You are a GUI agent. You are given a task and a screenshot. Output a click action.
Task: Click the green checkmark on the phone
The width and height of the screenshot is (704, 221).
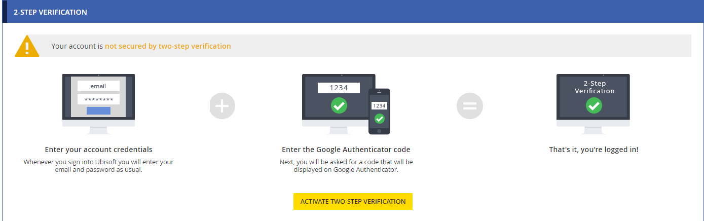[x=379, y=119]
